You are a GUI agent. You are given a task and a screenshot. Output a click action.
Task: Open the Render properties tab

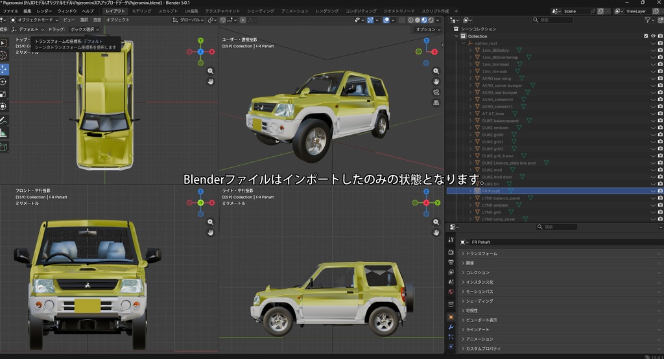coord(451,252)
